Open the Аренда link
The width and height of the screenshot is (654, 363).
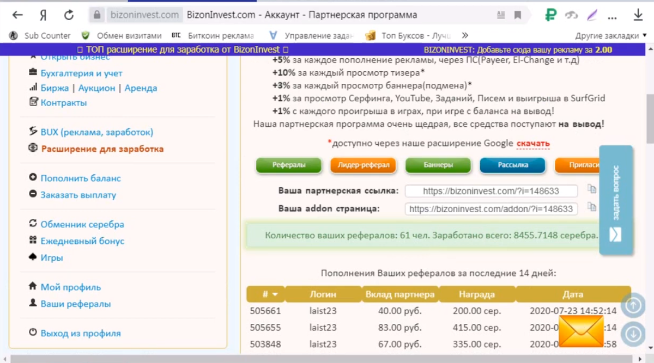(141, 88)
